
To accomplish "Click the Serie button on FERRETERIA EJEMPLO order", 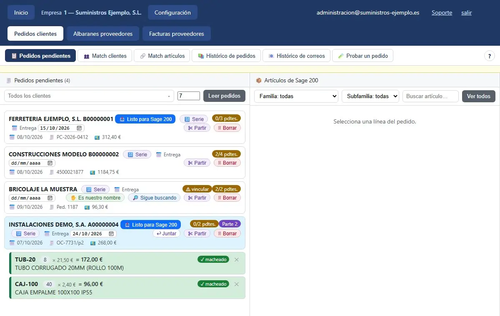I will click(194, 119).
